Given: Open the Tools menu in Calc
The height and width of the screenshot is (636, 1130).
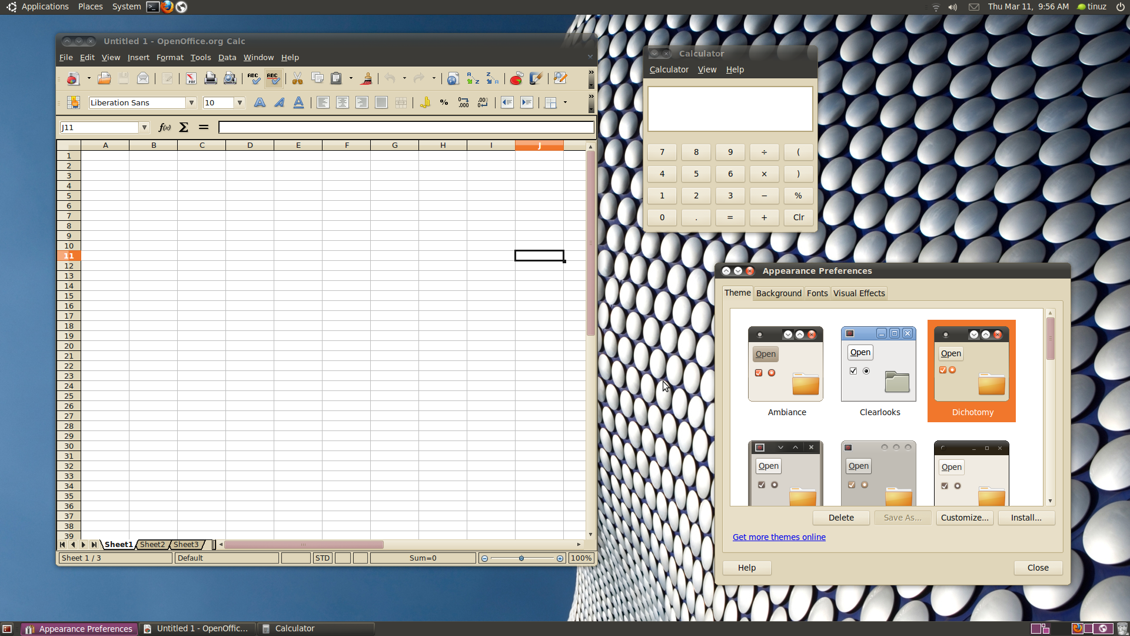Looking at the screenshot, I should (201, 57).
